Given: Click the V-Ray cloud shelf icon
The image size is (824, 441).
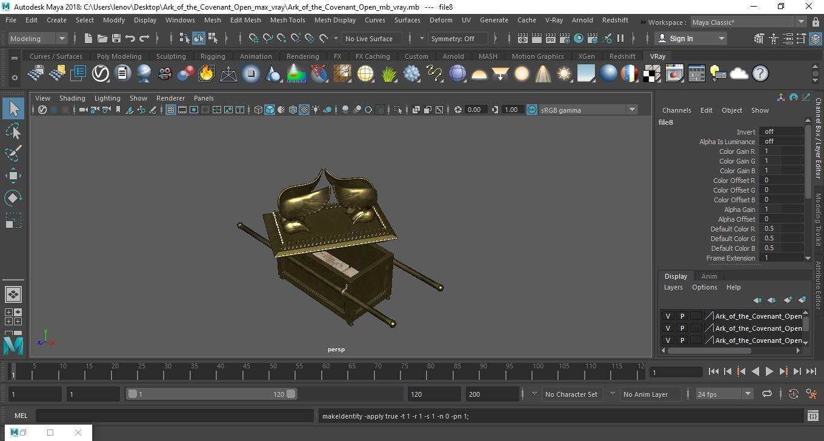Looking at the screenshot, I should tap(739, 74).
